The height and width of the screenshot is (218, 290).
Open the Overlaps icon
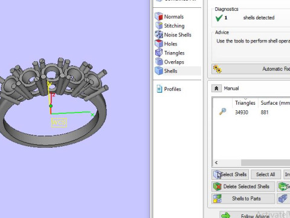159,62
